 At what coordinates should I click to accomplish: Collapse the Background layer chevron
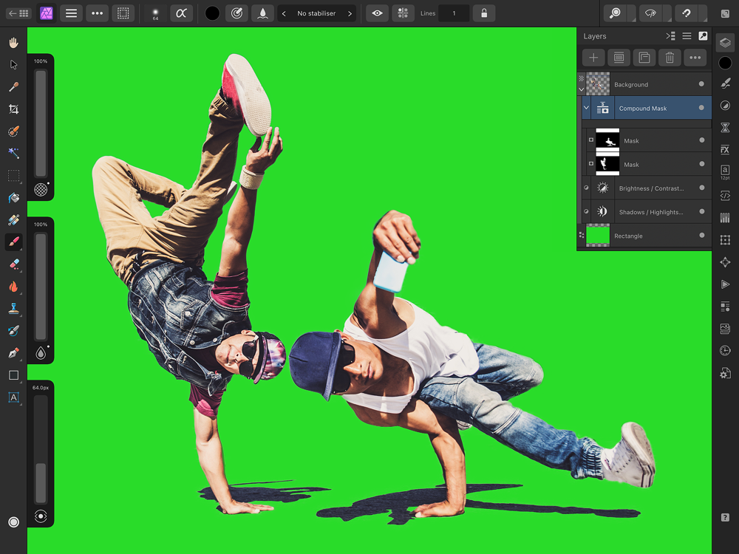[x=581, y=89]
